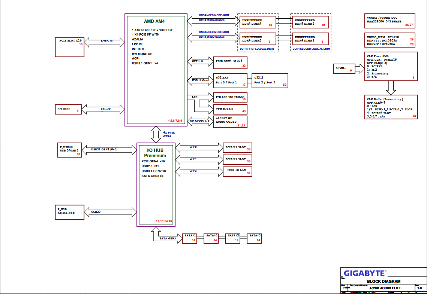Click the SATA#0 block

click(211, 238)
